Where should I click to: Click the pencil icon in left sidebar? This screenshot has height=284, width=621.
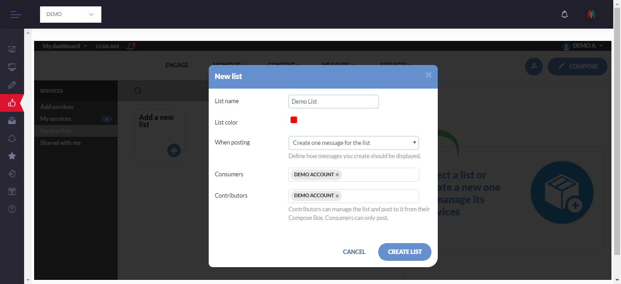click(12, 85)
